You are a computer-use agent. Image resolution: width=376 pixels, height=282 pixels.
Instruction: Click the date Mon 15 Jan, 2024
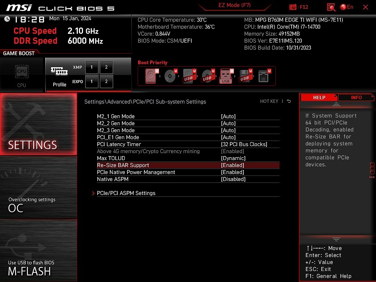click(x=70, y=18)
